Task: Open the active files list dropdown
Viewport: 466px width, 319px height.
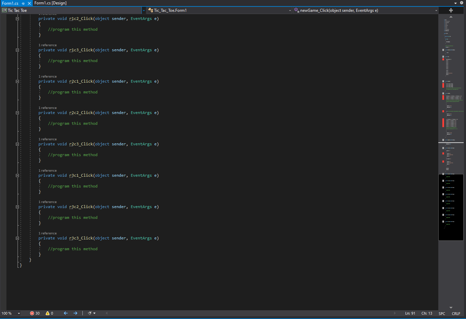Action: click(x=456, y=3)
